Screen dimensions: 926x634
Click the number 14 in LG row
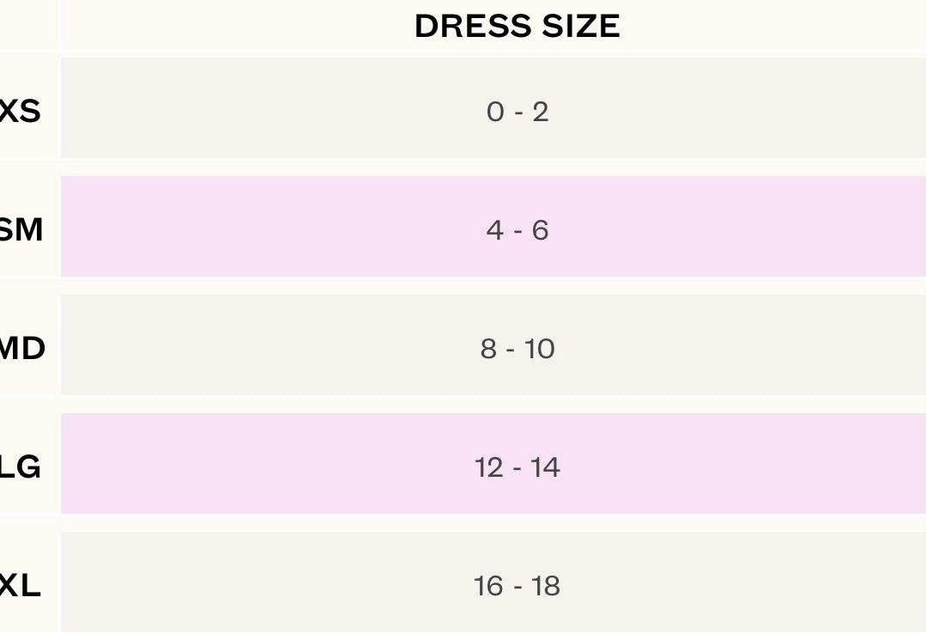point(545,467)
